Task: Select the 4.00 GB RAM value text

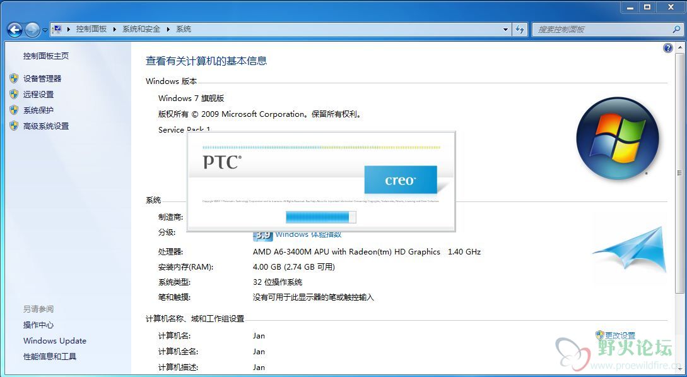Action: (293, 266)
